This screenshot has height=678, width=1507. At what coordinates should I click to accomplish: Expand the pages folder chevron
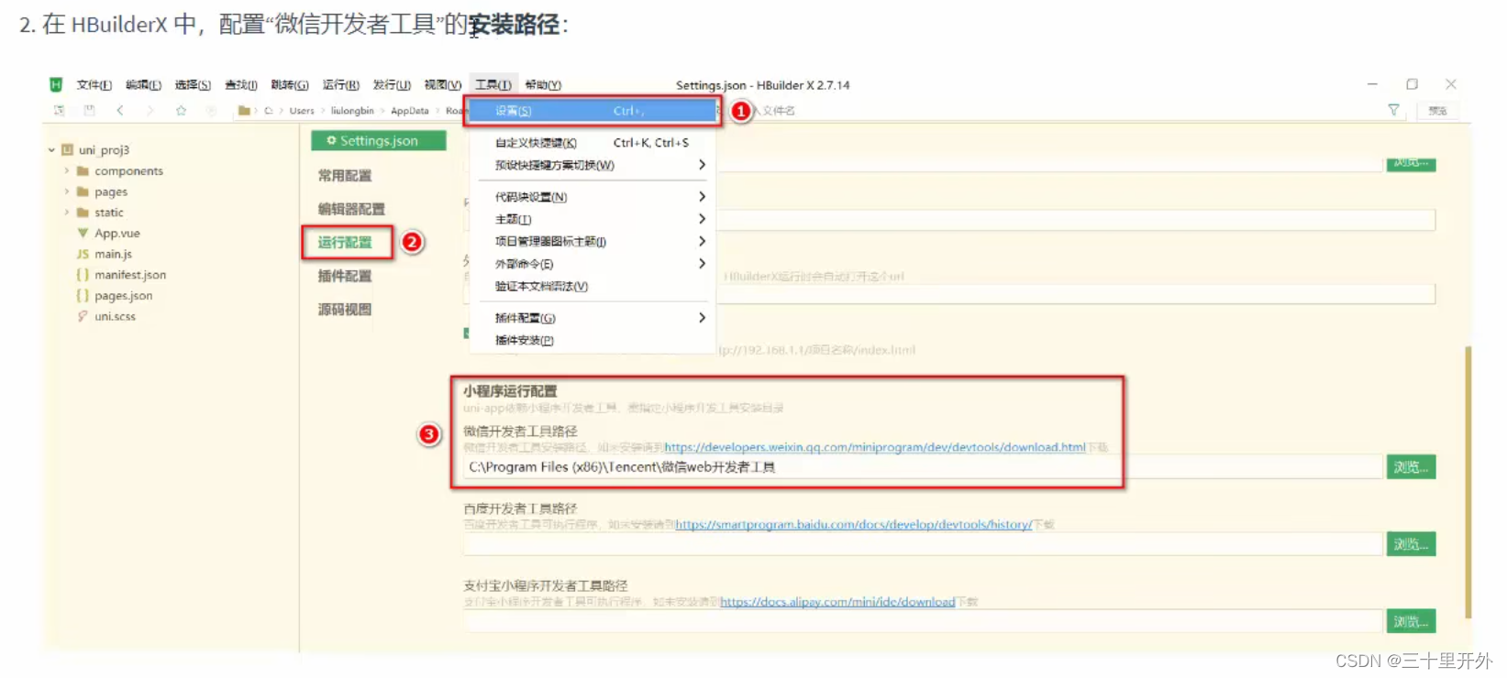(x=66, y=191)
